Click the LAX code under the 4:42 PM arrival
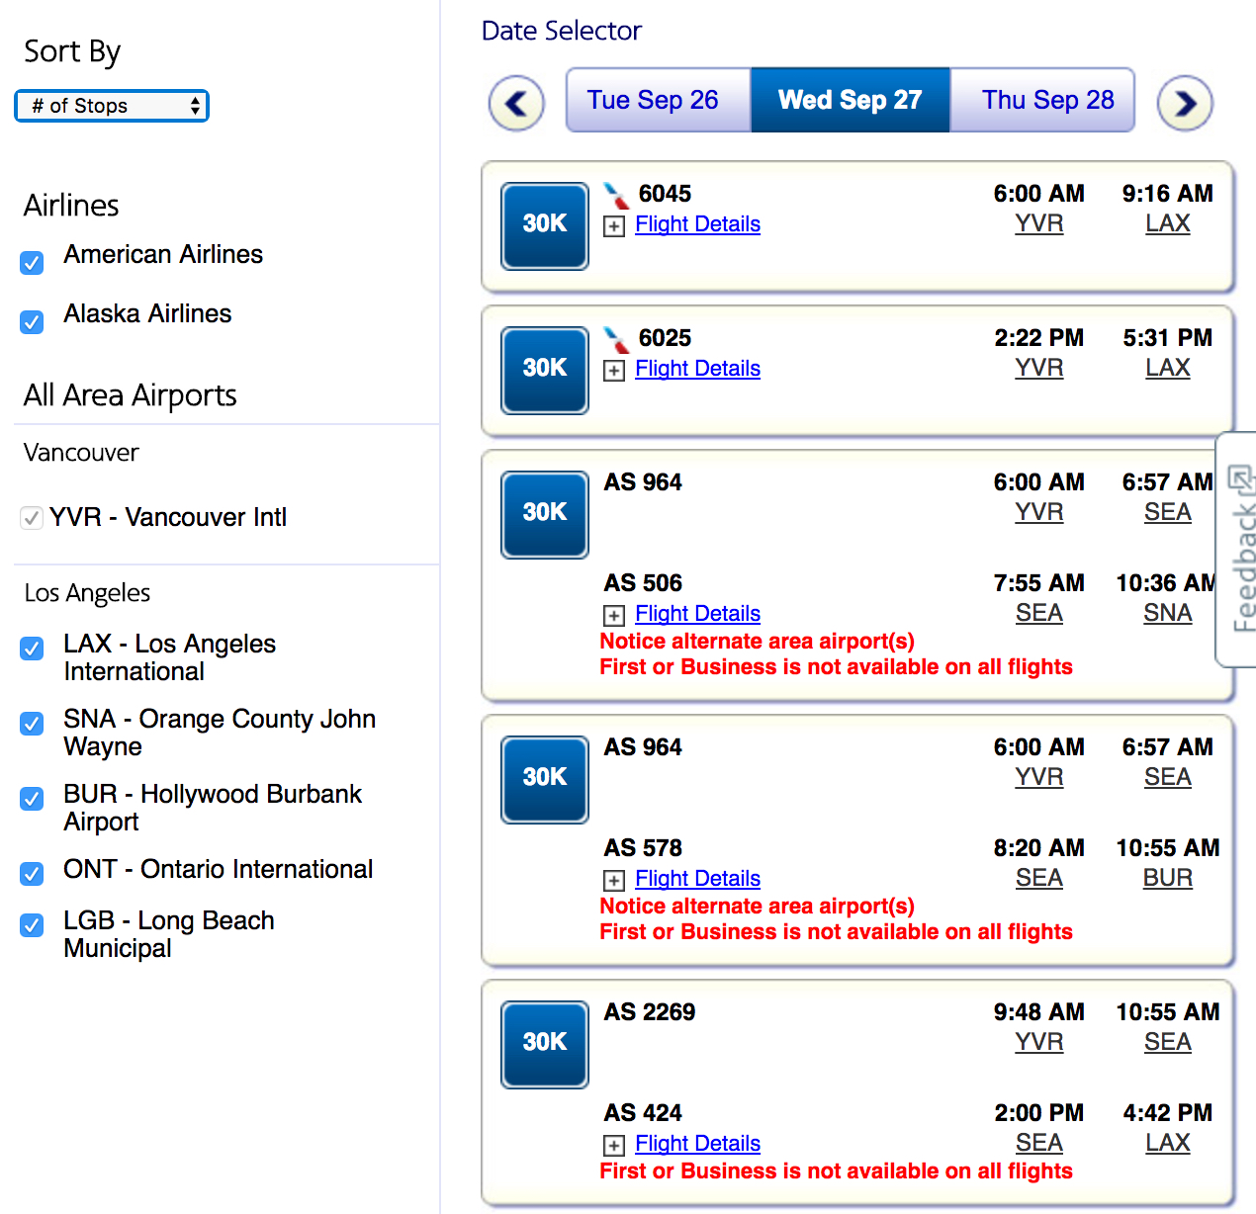 point(1168,1144)
